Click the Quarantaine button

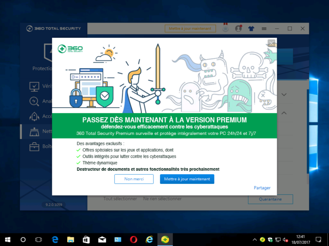tap(270, 199)
